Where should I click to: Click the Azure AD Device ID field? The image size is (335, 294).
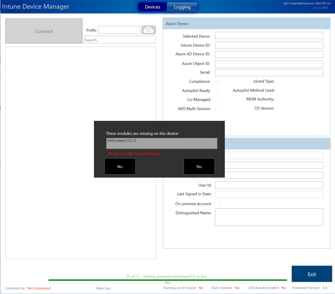pyautogui.click(x=269, y=54)
